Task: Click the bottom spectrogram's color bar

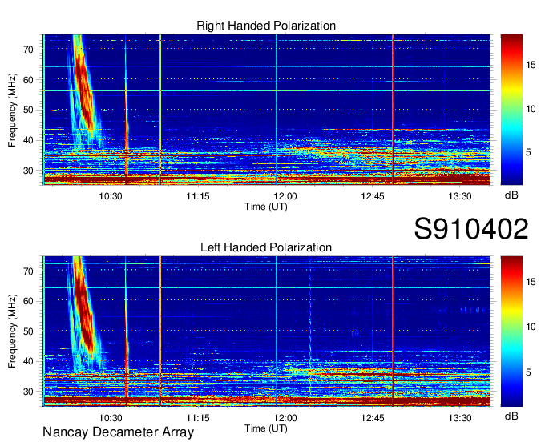Action: pyautogui.click(x=511, y=331)
